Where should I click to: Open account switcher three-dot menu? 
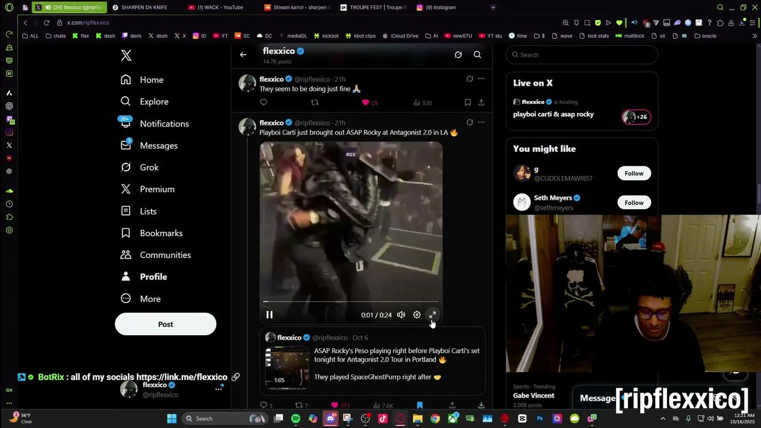coord(218,389)
